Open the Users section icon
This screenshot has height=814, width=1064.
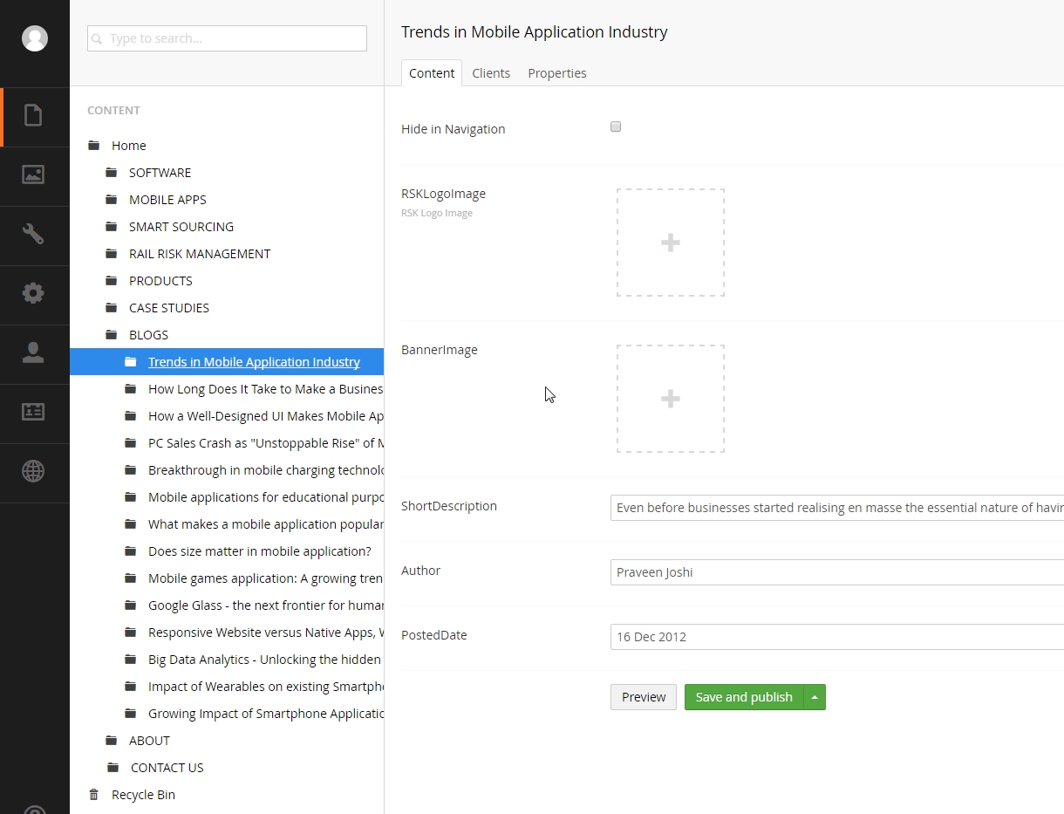(x=35, y=353)
